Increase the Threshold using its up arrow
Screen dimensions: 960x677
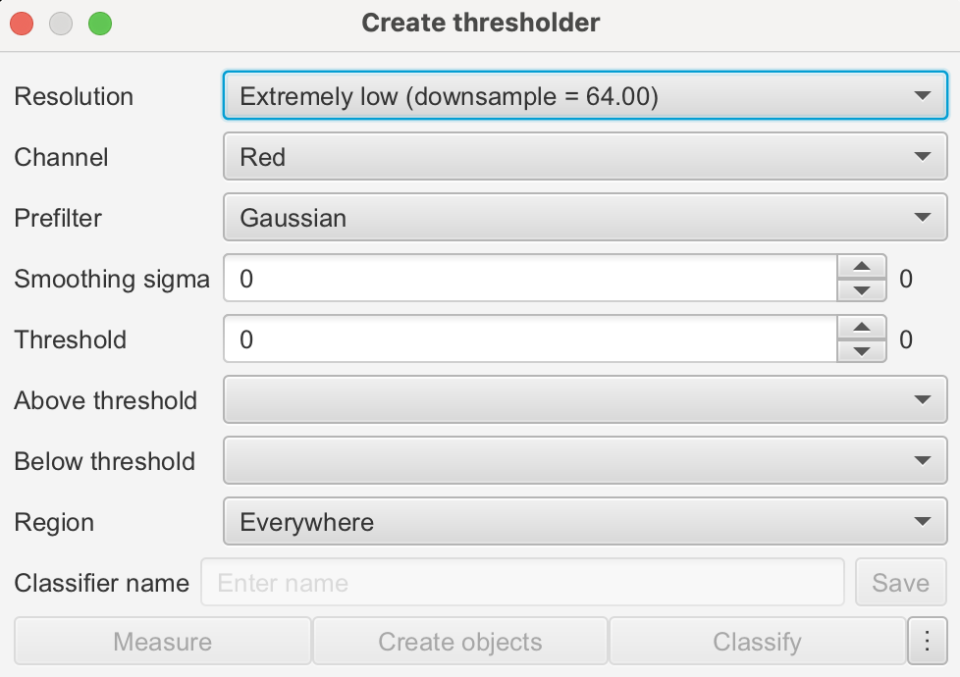click(x=861, y=328)
